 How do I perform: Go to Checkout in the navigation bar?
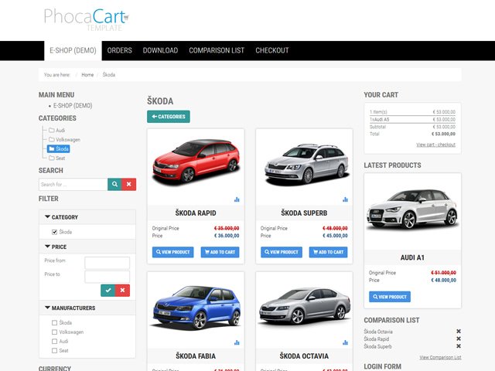(x=272, y=50)
